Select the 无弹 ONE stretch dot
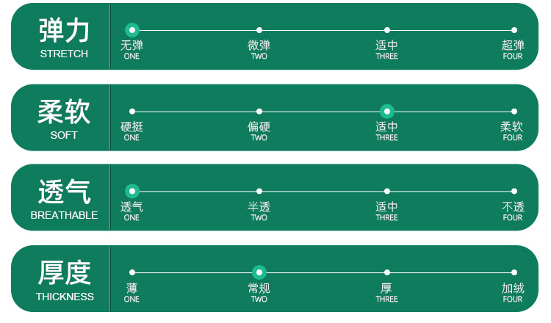The image size is (551, 323). 132,30
